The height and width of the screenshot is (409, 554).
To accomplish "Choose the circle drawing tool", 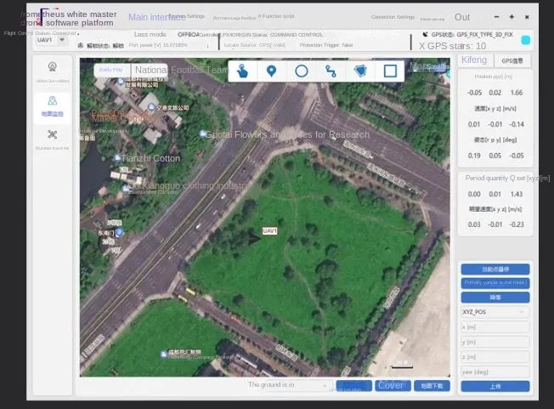I will [301, 71].
